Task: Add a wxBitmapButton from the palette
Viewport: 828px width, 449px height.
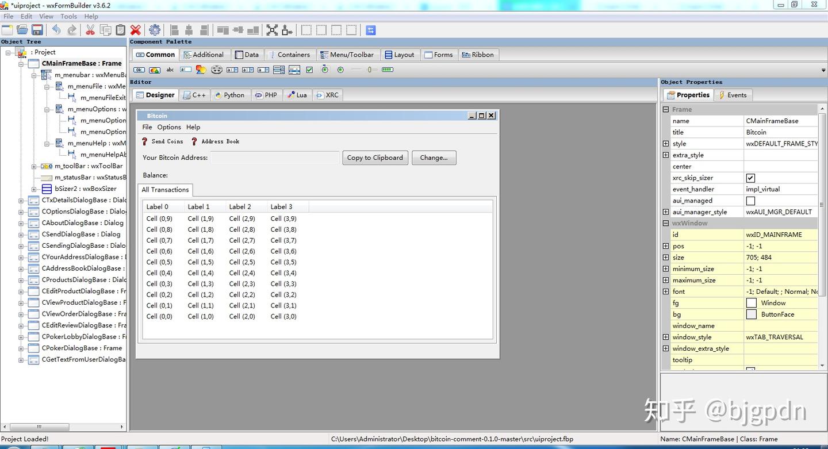Action: 155,70
